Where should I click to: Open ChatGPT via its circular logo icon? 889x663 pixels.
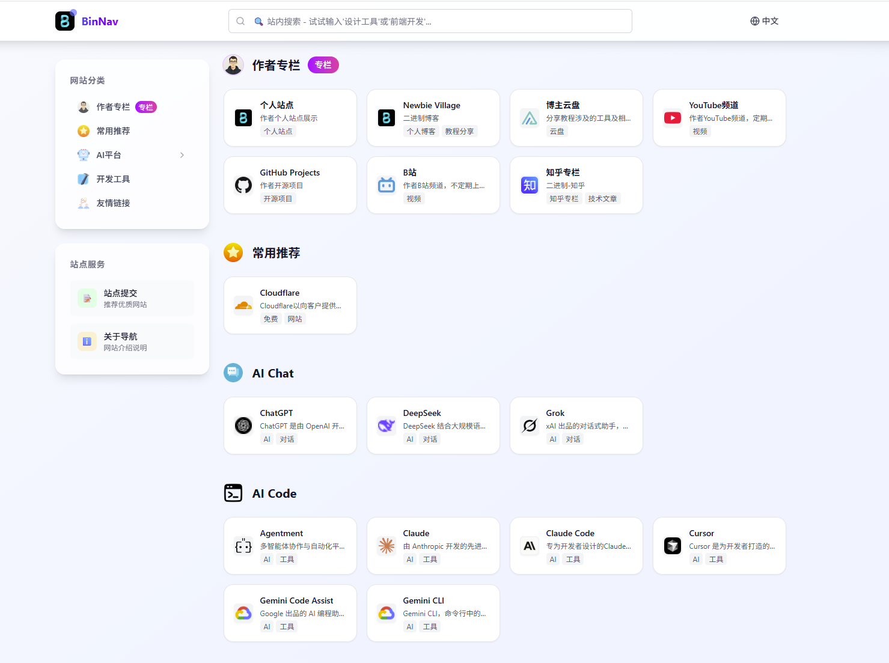(x=243, y=426)
